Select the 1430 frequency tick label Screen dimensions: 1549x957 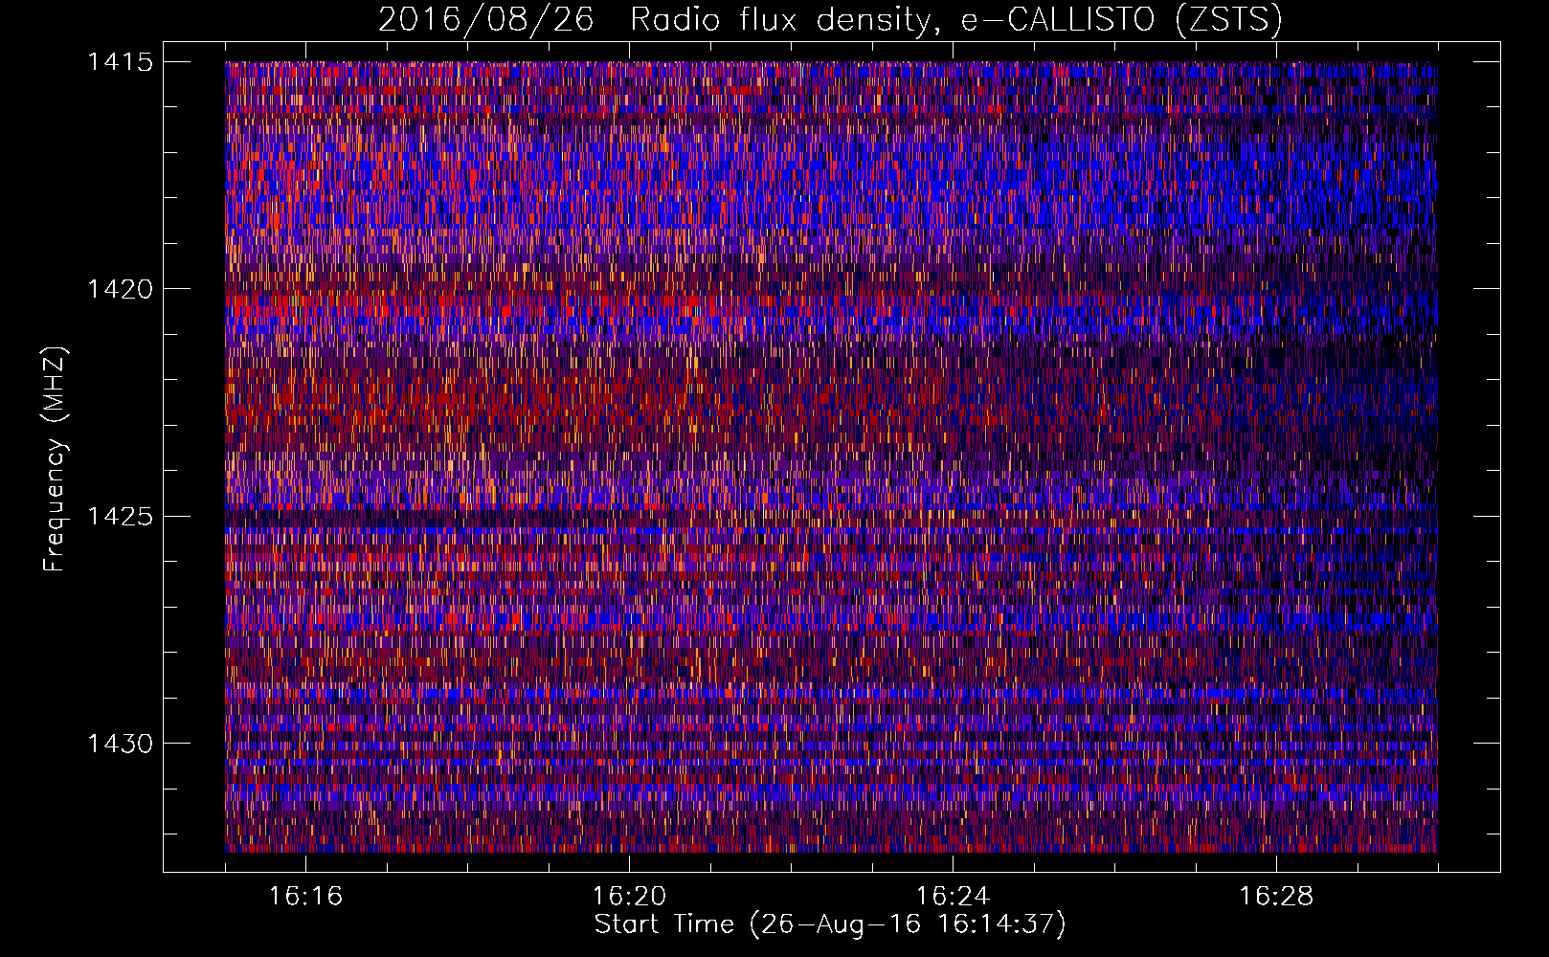tap(120, 744)
